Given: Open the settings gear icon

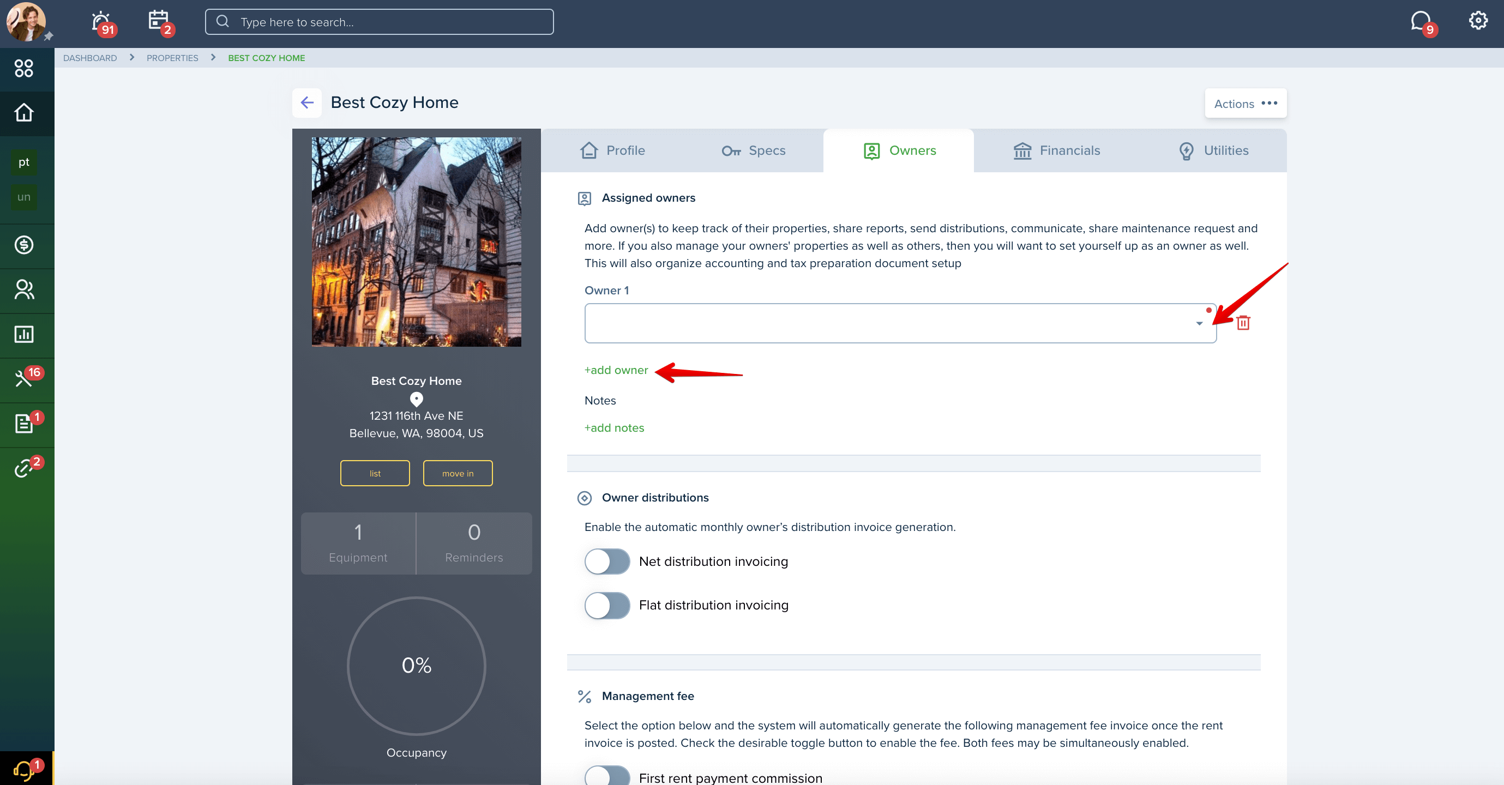Looking at the screenshot, I should coord(1478,21).
